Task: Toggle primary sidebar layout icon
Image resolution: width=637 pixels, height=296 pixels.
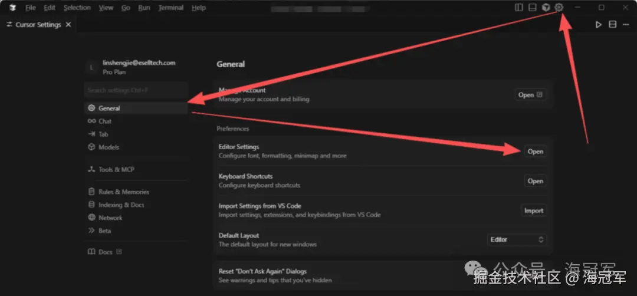Action: [519, 7]
